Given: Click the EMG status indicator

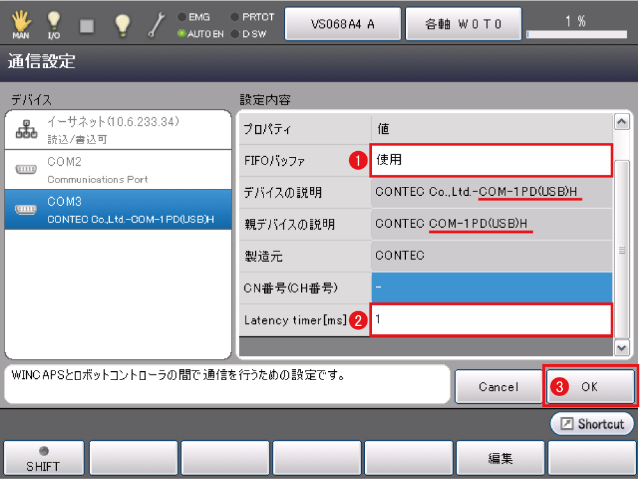Looking at the screenshot, I should pyautogui.click(x=182, y=17).
